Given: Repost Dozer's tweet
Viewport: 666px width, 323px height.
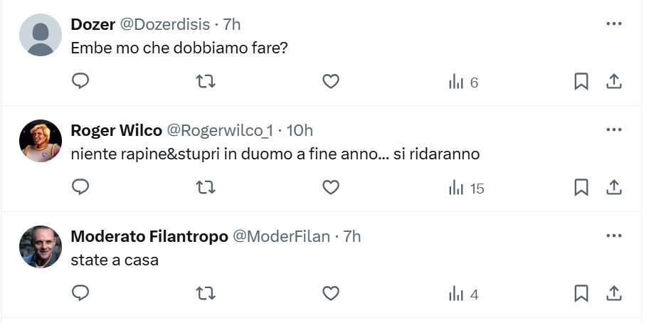Looking at the screenshot, I should point(206,81).
